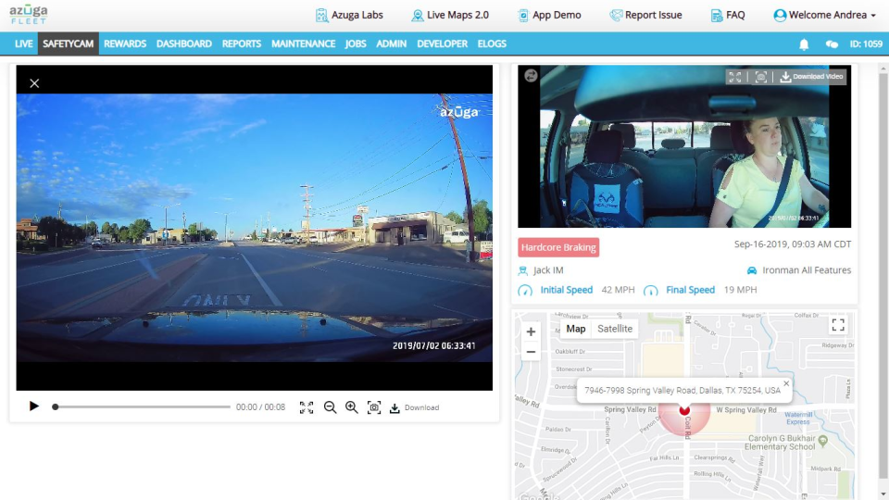Click the red event location marker

[x=684, y=410]
